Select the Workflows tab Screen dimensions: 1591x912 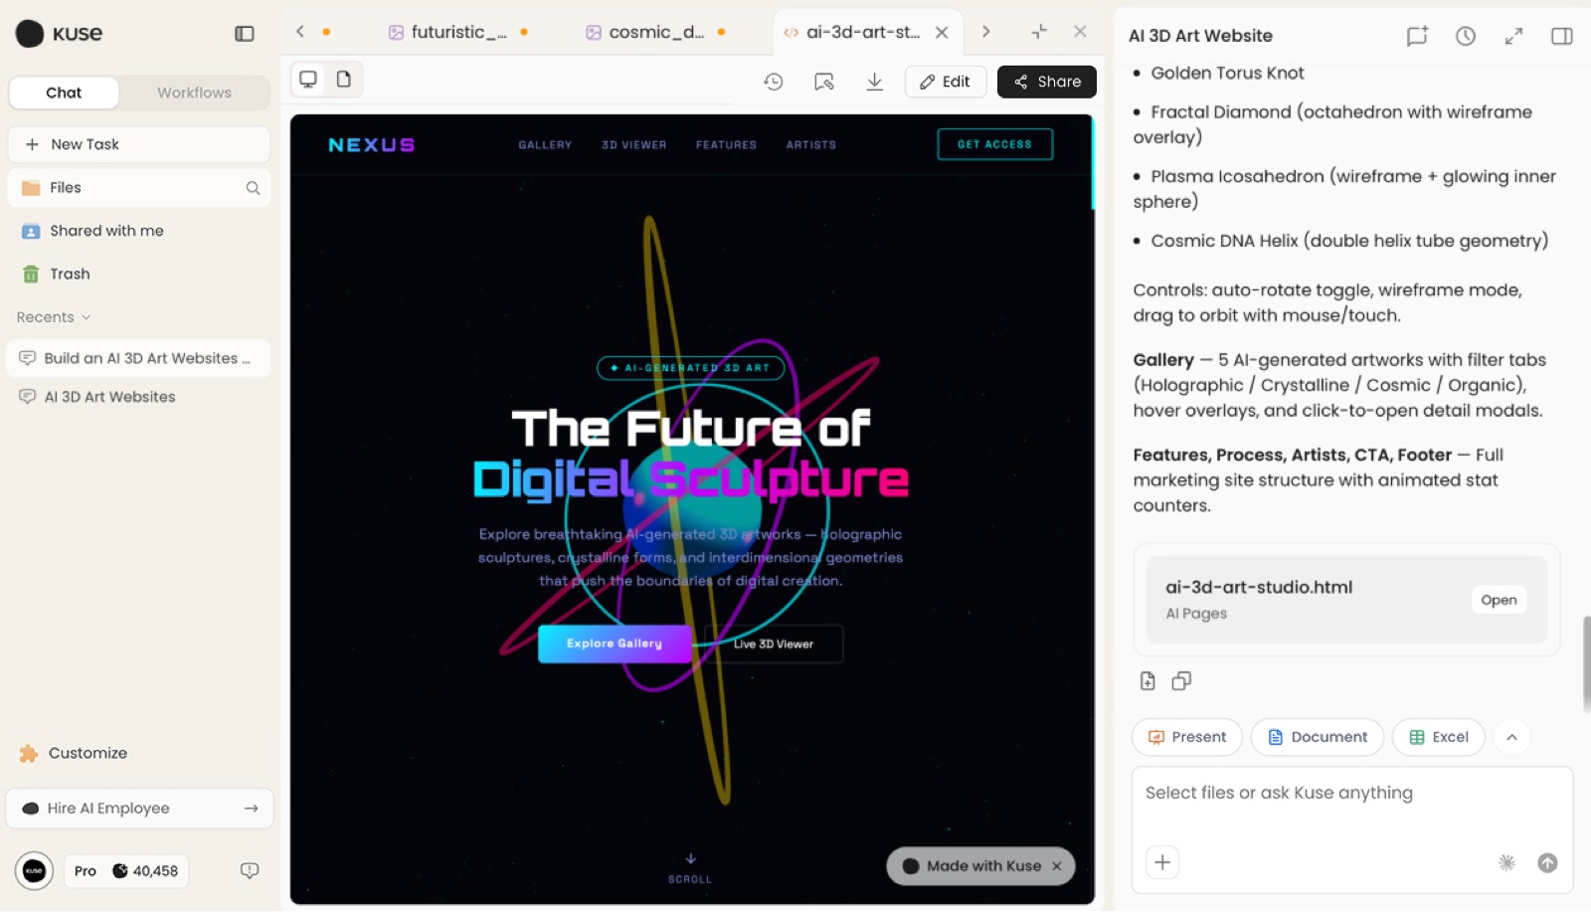pos(194,92)
